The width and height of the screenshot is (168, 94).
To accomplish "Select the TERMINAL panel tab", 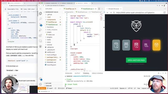I will [x=86, y=73].
